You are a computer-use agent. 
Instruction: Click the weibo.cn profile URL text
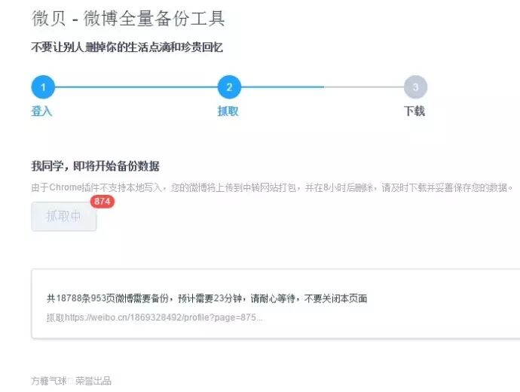[x=164, y=318]
